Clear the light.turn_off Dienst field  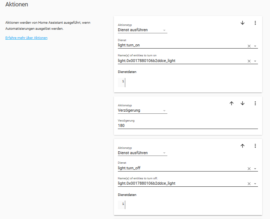(249, 169)
